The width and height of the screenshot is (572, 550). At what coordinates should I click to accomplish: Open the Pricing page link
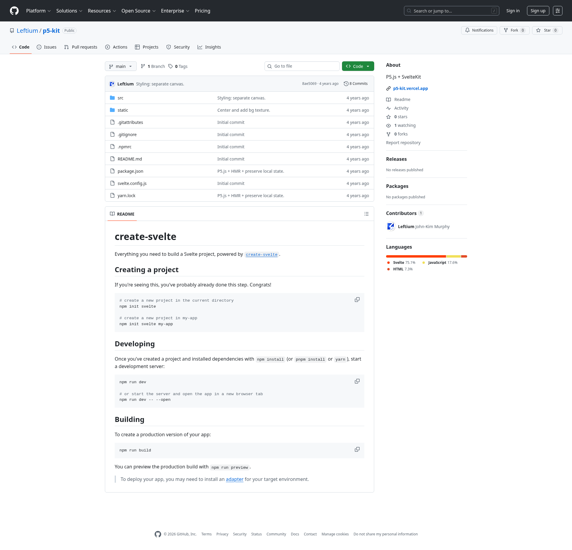click(203, 11)
